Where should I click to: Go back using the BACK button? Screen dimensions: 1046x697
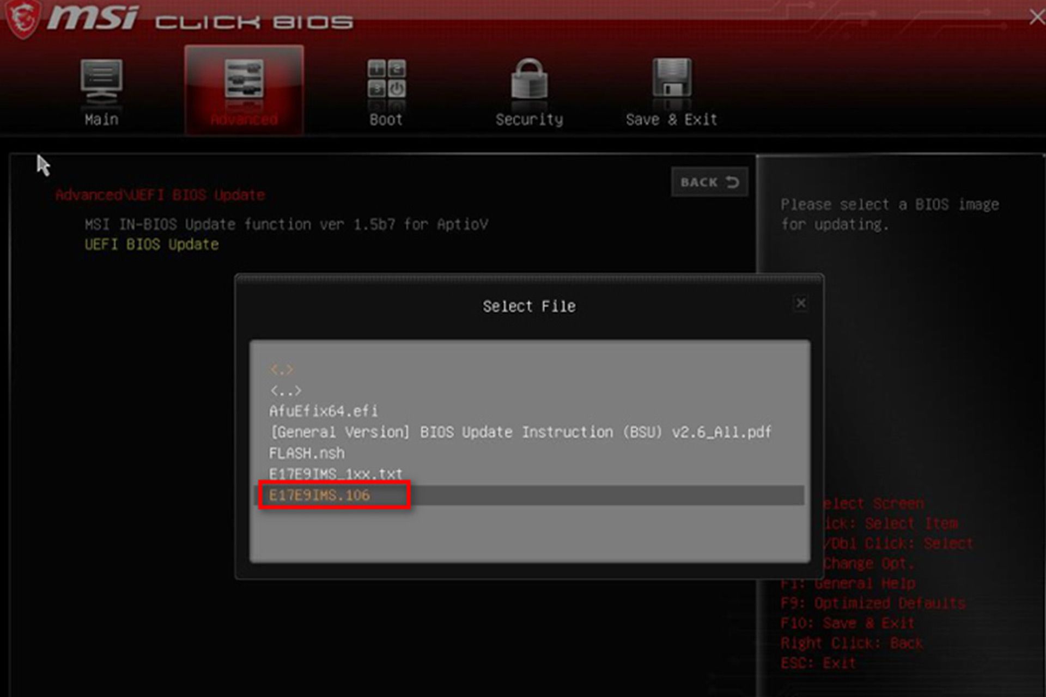click(709, 182)
